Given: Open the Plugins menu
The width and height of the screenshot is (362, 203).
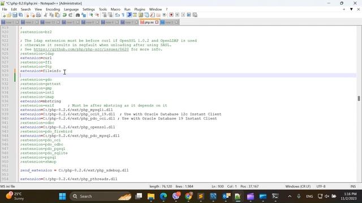Looking at the screenshot, I should point(140,9).
